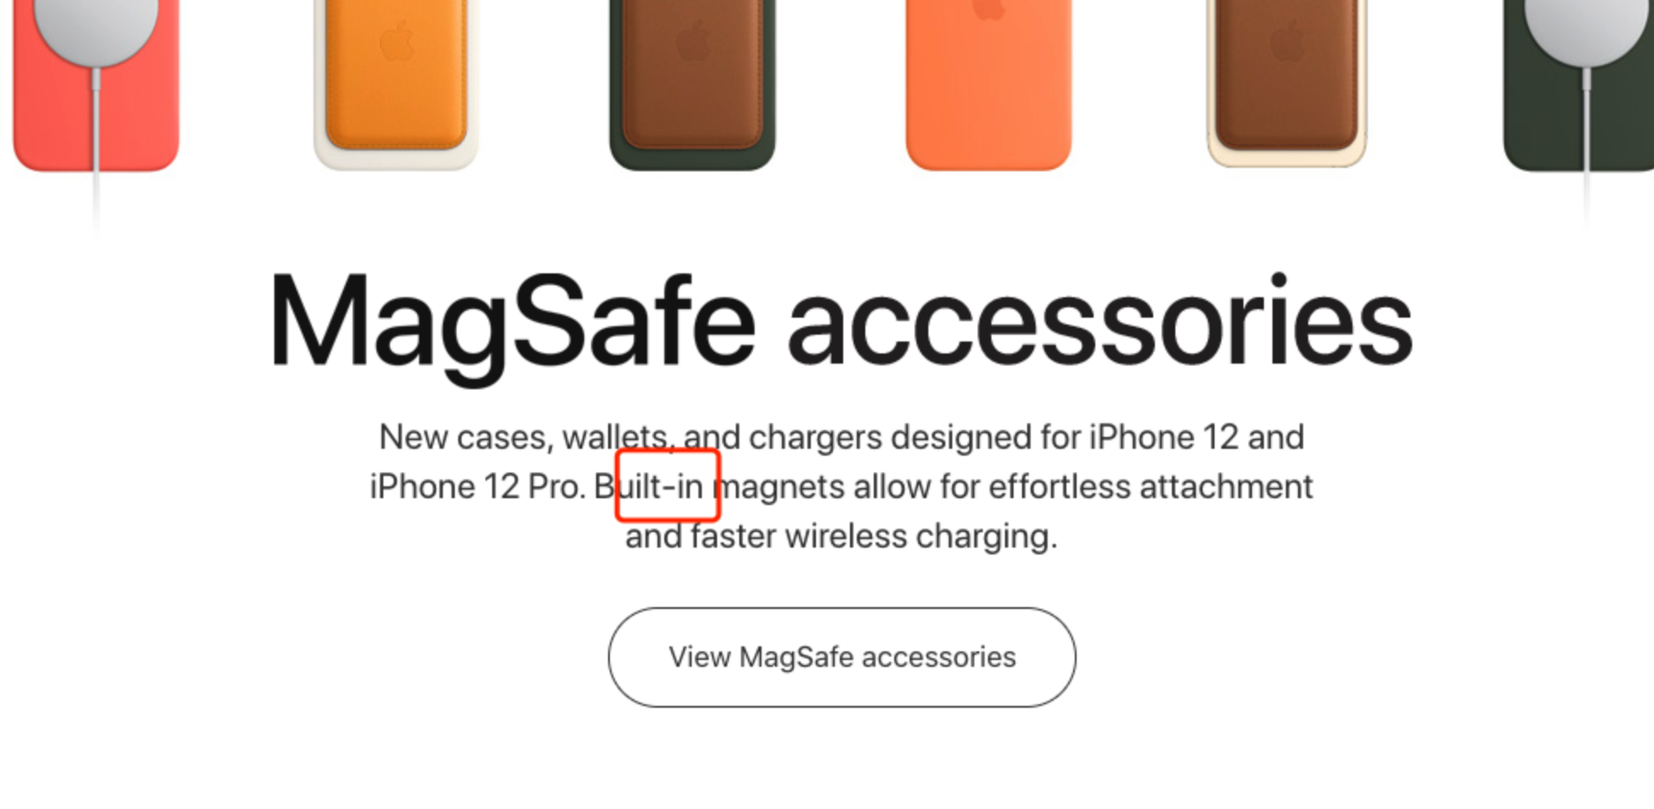
Task: Click the Apple logo on orange leather wallet
Action: point(396,40)
